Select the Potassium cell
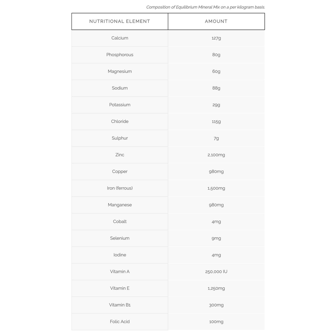The height and width of the screenshot is (334, 334). [x=120, y=105]
